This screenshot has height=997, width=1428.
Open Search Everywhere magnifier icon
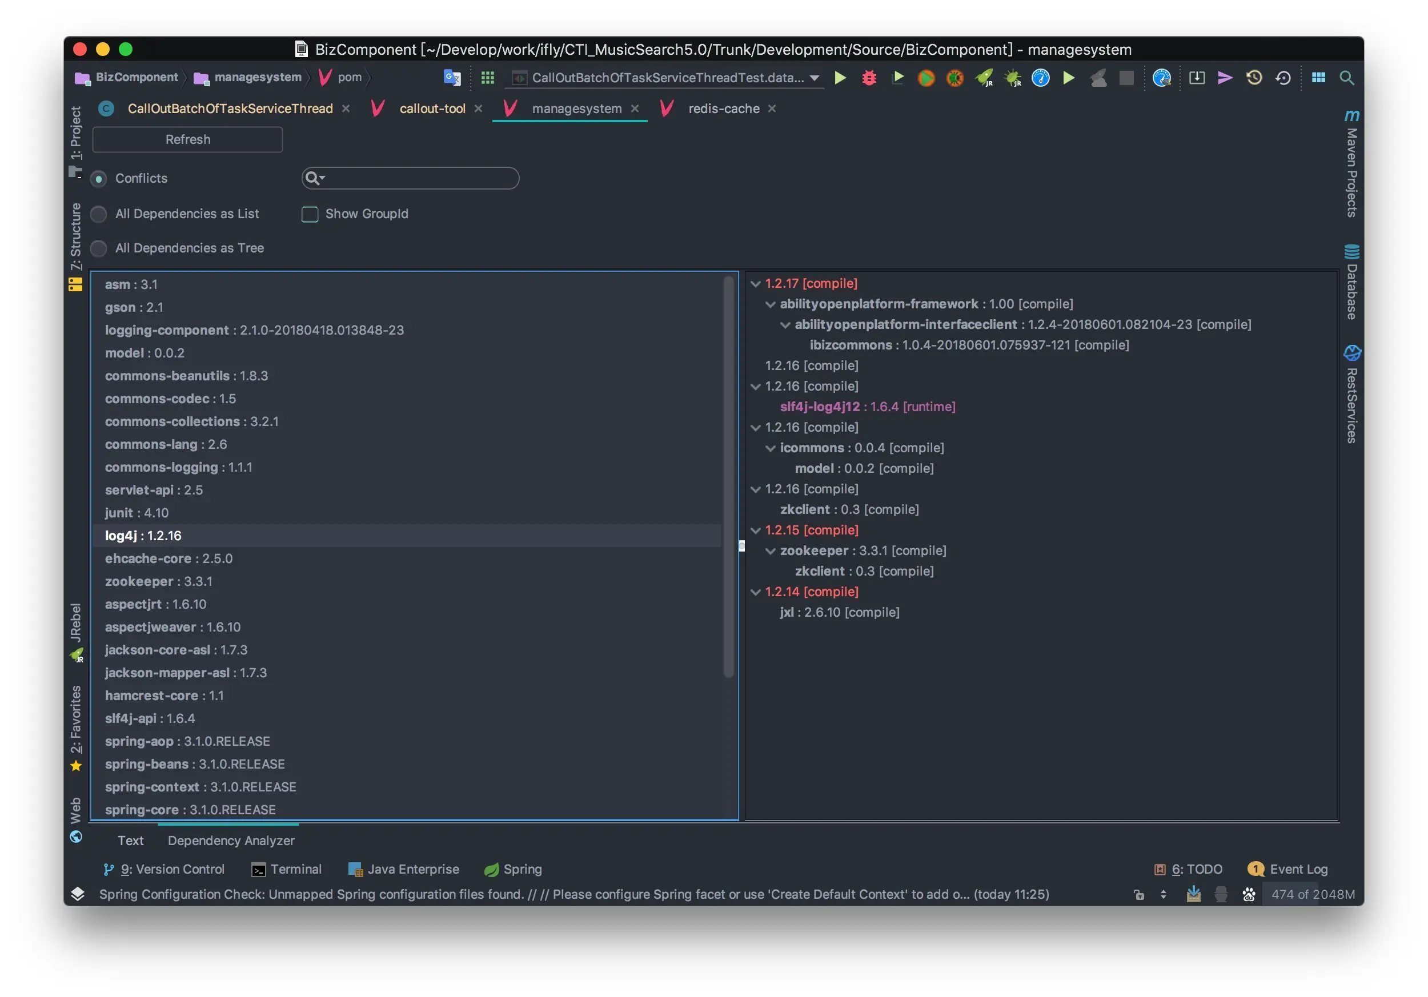[1346, 78]
